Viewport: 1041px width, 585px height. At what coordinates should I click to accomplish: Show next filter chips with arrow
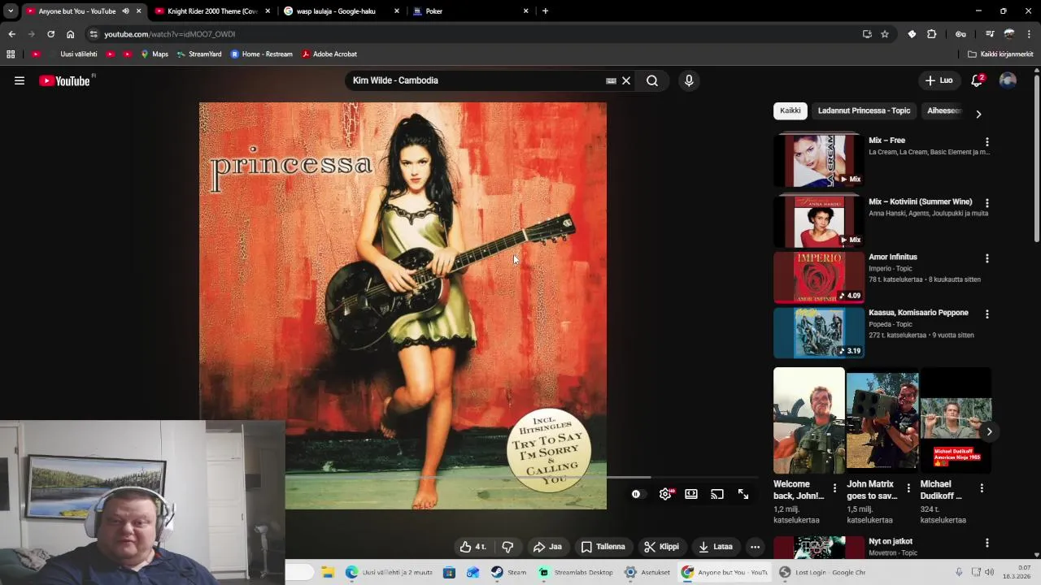(x=978, y=115)
